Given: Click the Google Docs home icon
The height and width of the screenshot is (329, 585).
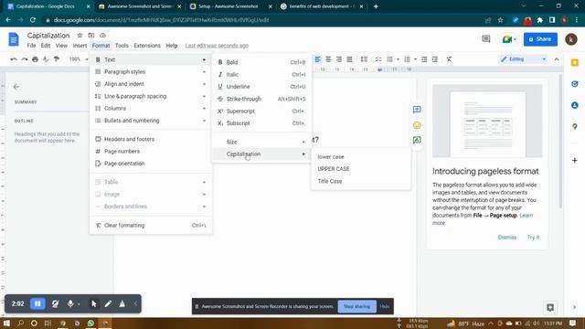Looking at the screenshot, I should pyautogui.click(x=14, y=39).
